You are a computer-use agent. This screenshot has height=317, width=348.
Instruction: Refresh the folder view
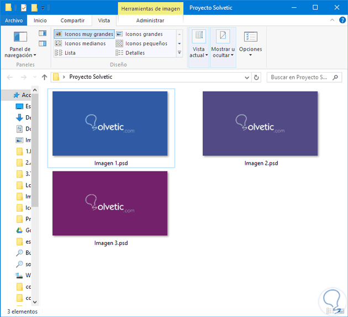coord(256,78)
